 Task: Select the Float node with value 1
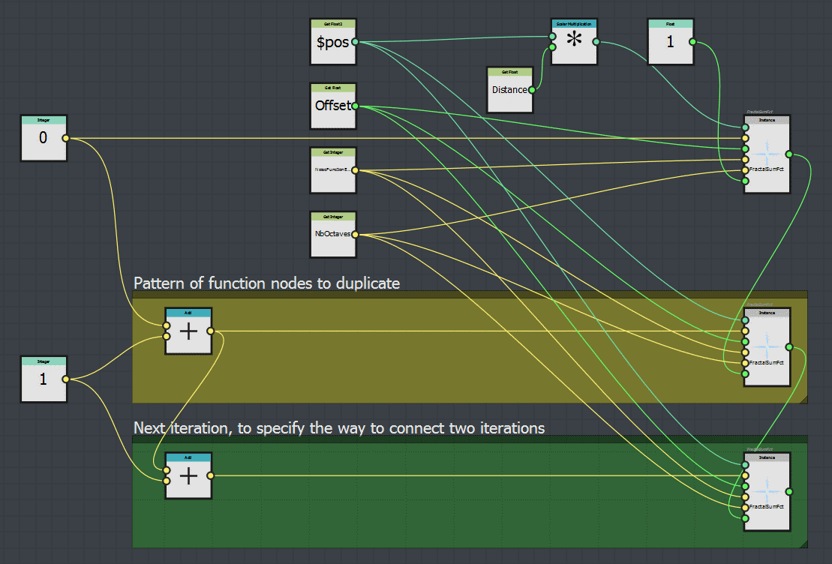click(x=670, y=43)
